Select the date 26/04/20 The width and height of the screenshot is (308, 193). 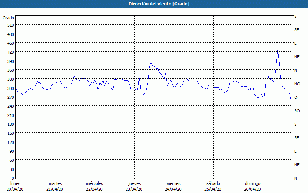pyautogui.click(x=253, y=189)
